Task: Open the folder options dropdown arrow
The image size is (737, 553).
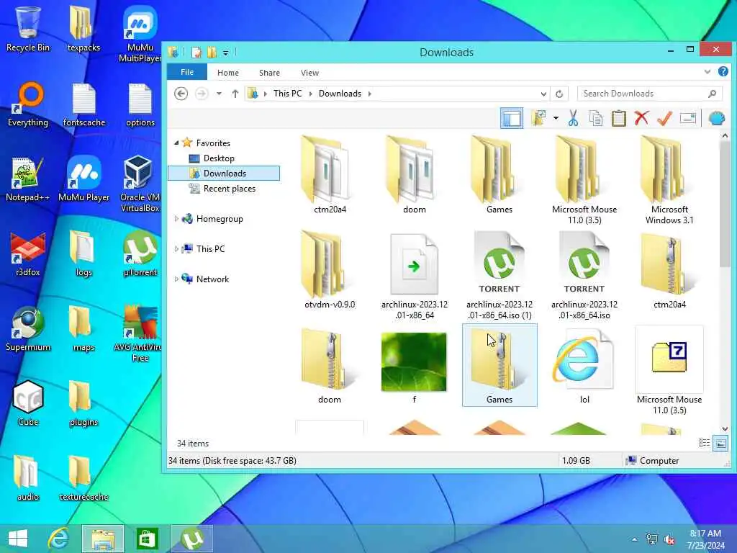Action: 556,118
